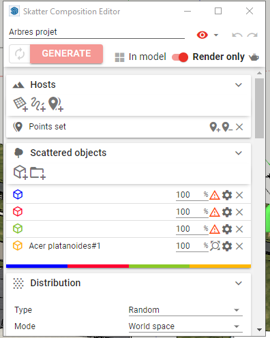The height and width of the screenshot is (338, 270).
Task: Toggle the In model / Render only switch
Action: [x=180, y=57]
